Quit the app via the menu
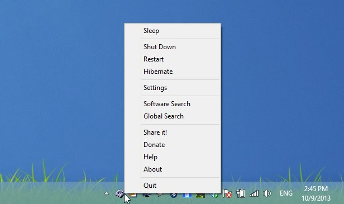344x204 pixels. coord(173,186)
